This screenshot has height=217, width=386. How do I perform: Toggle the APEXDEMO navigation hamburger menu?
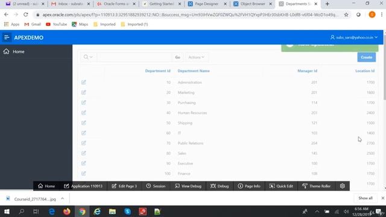pos(7,37)
